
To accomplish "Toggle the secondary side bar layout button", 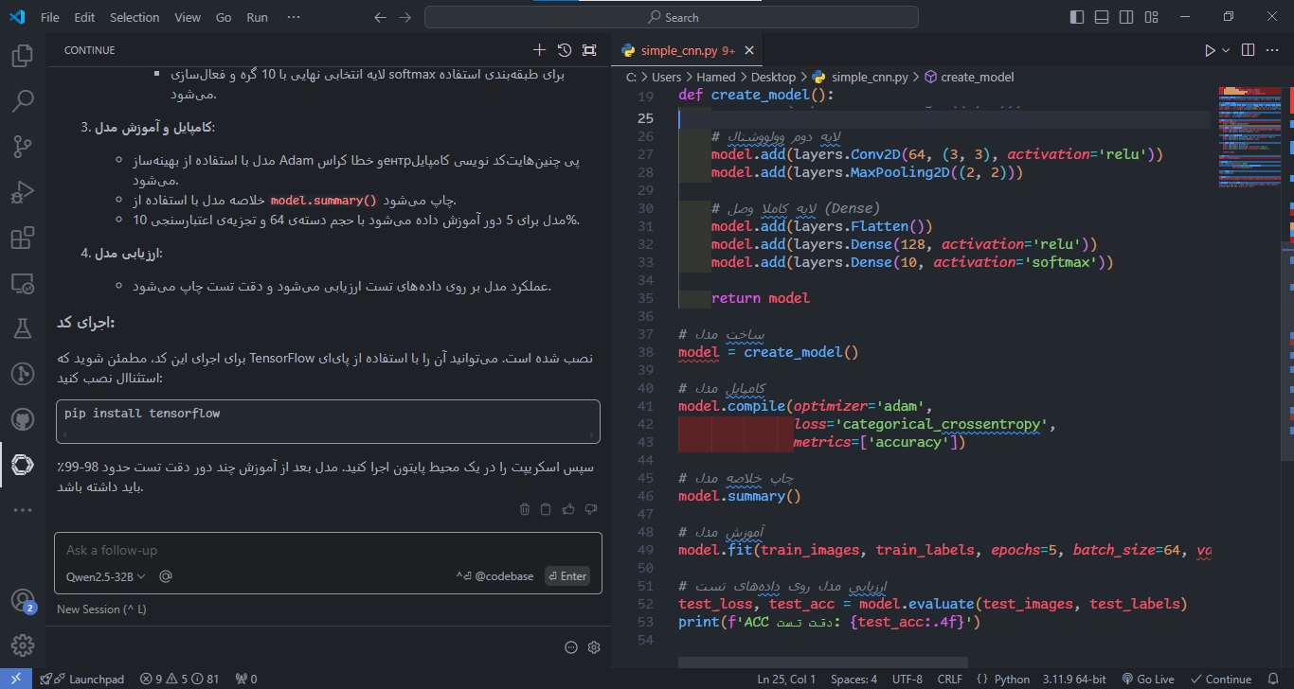I will 1125,17.
